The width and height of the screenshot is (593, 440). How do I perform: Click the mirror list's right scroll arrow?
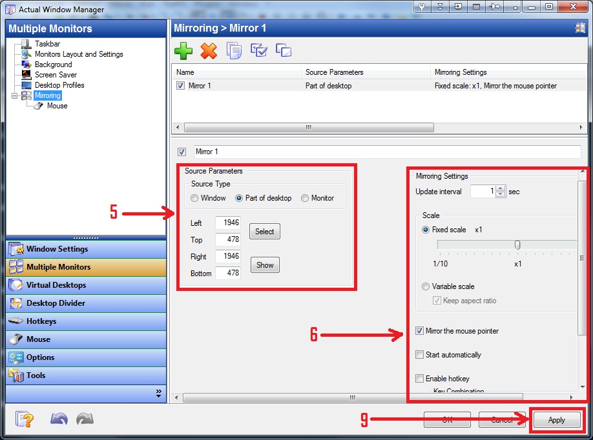click(x=581, y=127)
